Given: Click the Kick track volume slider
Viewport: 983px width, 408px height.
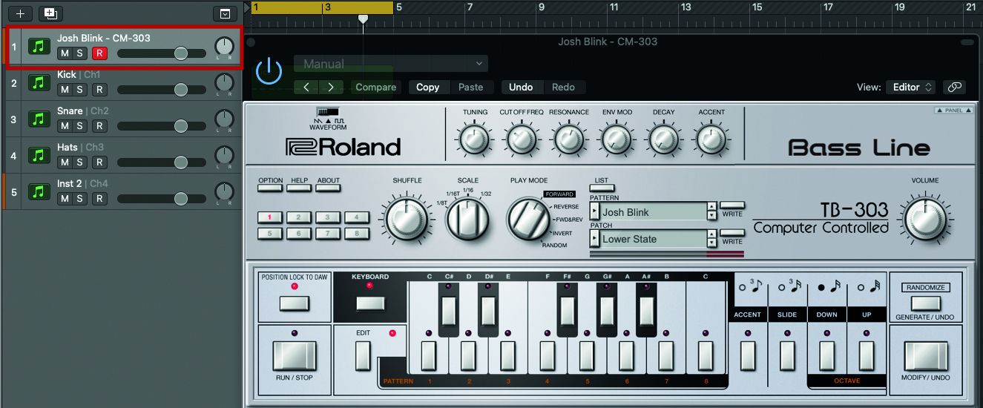Looking at the screenshot, I should click(162, 90).
